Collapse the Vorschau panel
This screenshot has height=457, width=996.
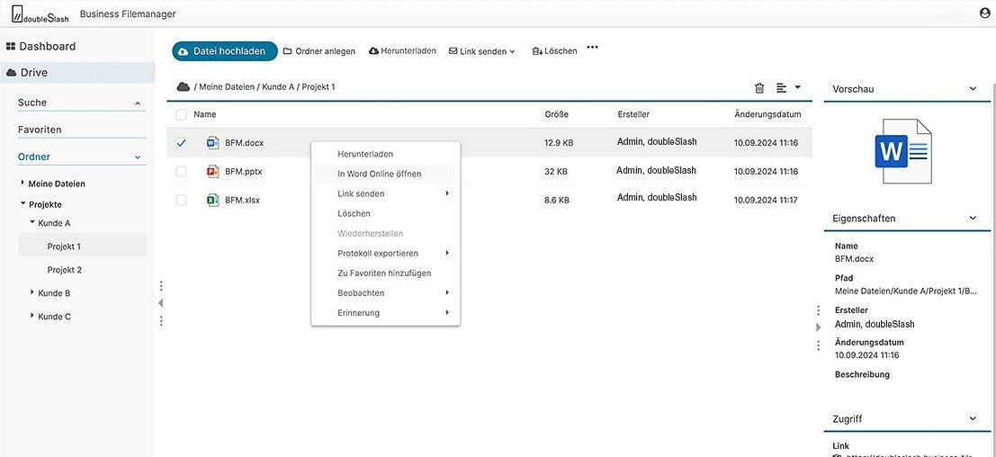[973, 89]
